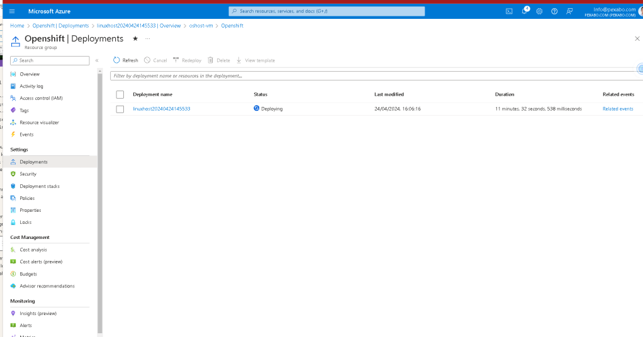
Task: Click the Deployments resource group icon
Action: (x=15, y=41)
